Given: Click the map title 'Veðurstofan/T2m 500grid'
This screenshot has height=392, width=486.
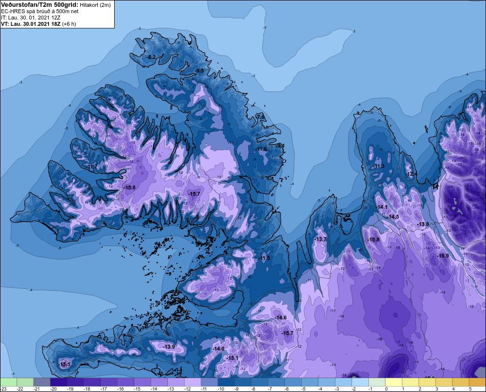Looking at the screenshot, I should tap(40, 5).
